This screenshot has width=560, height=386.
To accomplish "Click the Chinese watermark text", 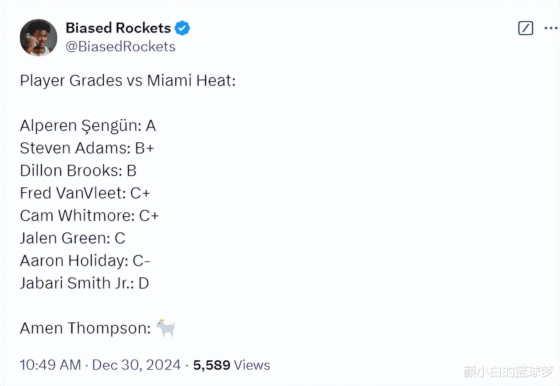I will pyautogui.click(x=508, y=371).
